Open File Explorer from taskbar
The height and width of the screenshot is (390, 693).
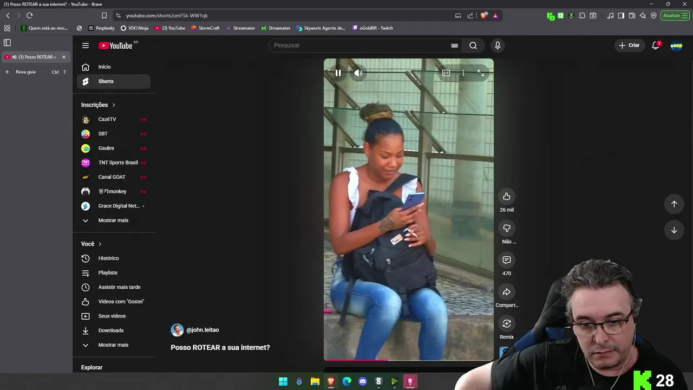click(315, 381)
